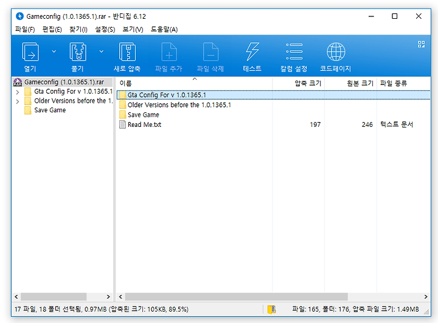This screenshot has width=438, height=323.
Task: Maximize the Bandizip window
Action: coord(395,16)
